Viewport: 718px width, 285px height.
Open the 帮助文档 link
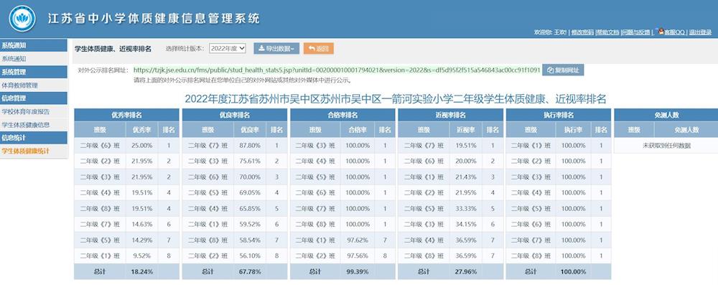[607, 32]
